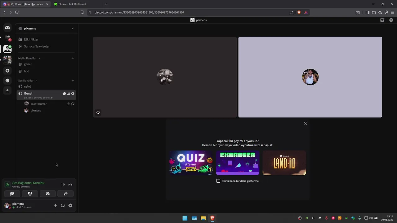Image resolution: width=397 pixels, height=223 pixels.
Task: Add a server with plus icon
Action: pyautogui.click(x=7, y=71)
